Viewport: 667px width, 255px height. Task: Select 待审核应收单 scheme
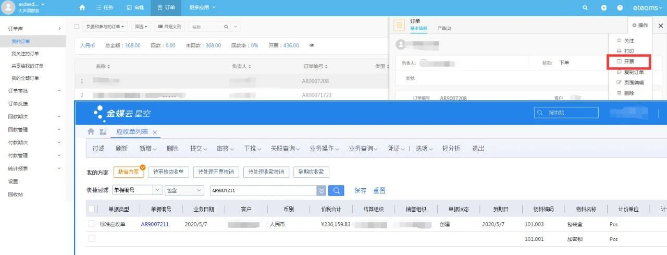pyautogui.click(x=168, y=172)
